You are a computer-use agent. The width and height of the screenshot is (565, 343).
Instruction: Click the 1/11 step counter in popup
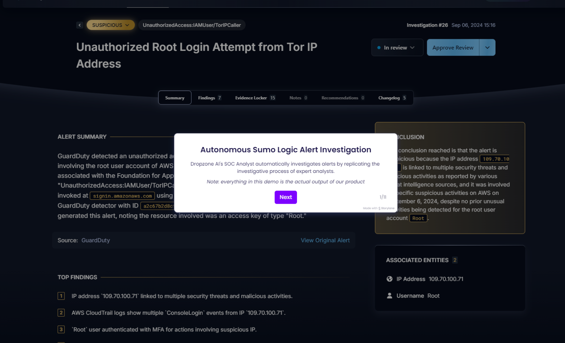pos(383,197)
